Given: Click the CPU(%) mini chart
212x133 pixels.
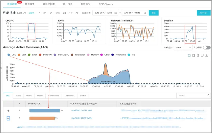Looking at the screenshot, I should click(28, 30).
